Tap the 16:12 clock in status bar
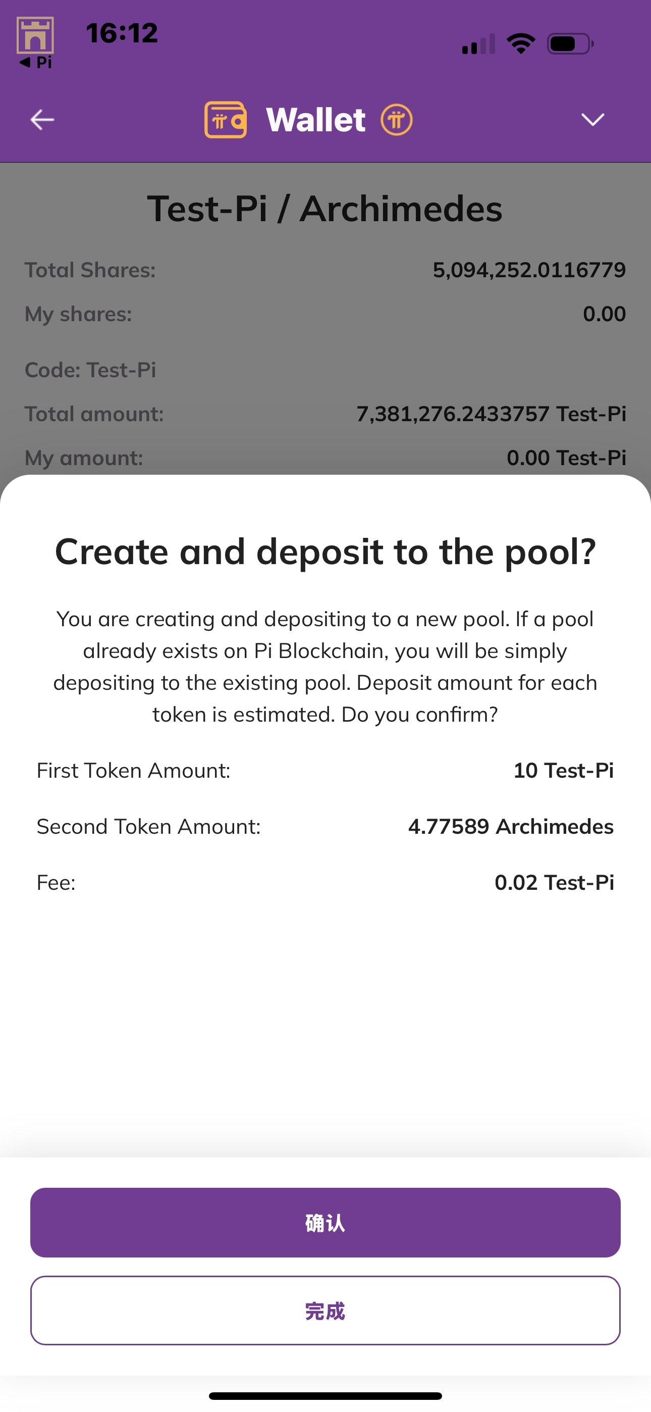 point(122,33)
